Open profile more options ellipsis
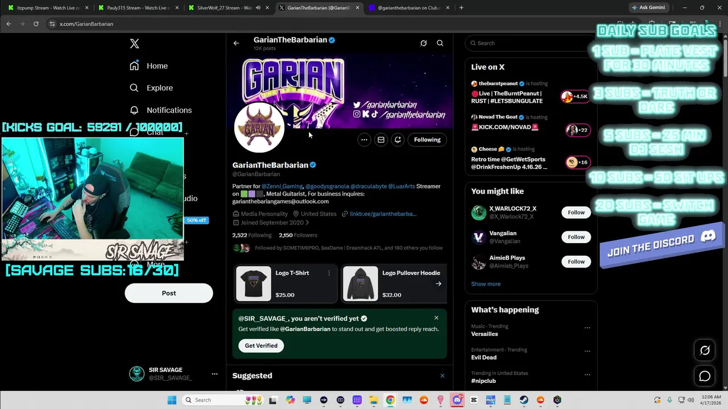 (364, 140)
